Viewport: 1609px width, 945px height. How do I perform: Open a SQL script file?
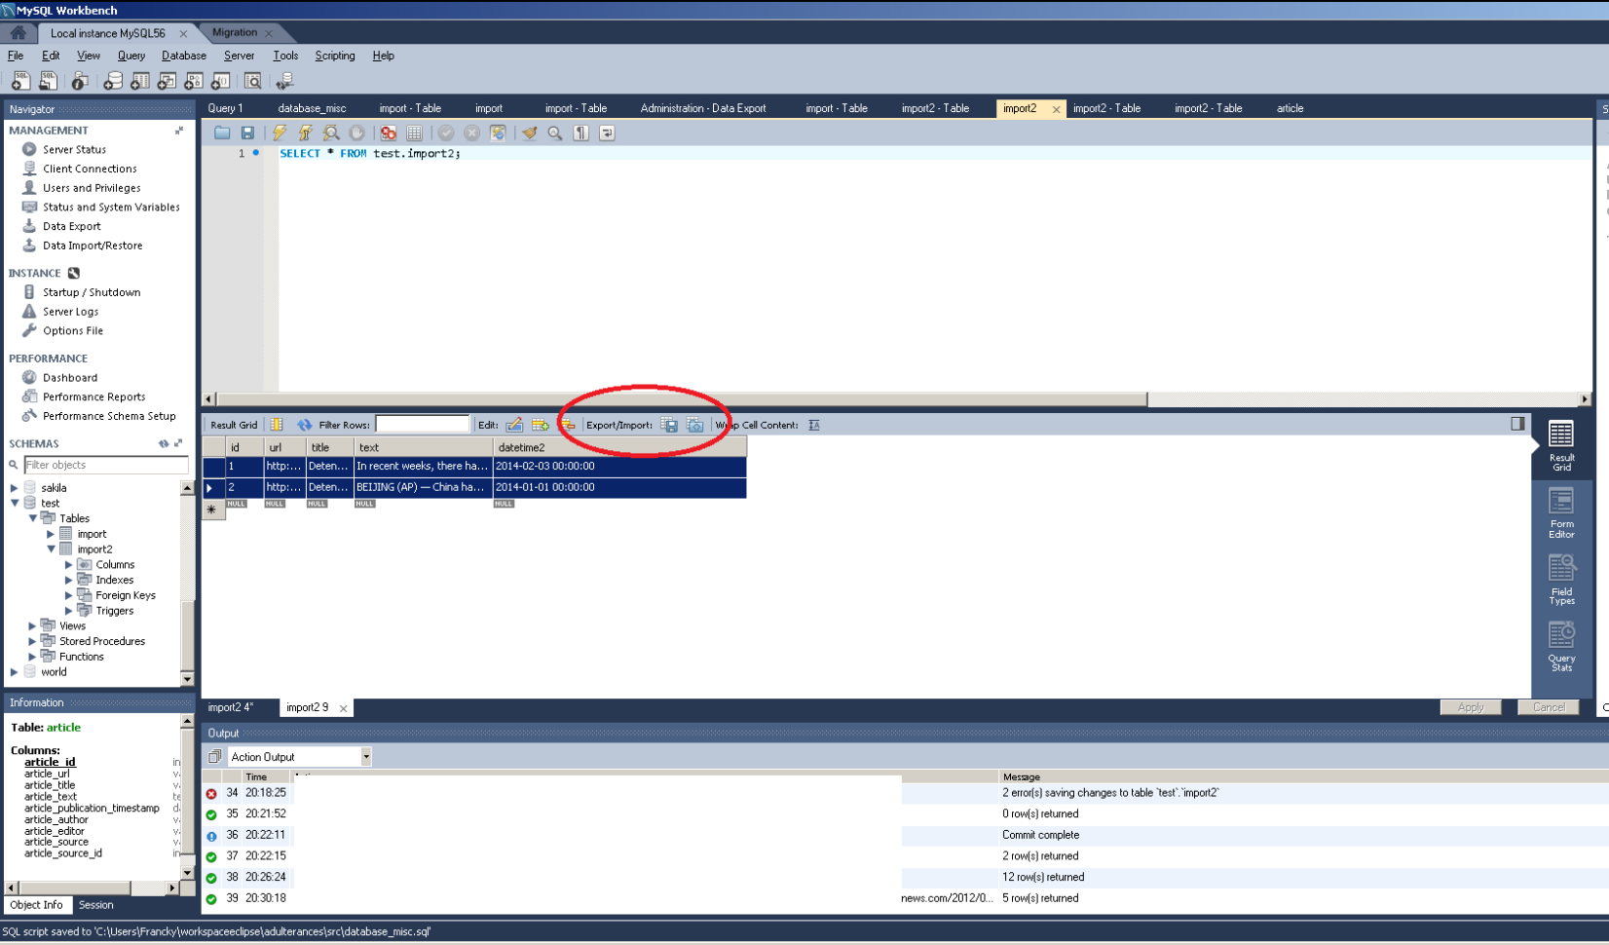coord(47,81)
